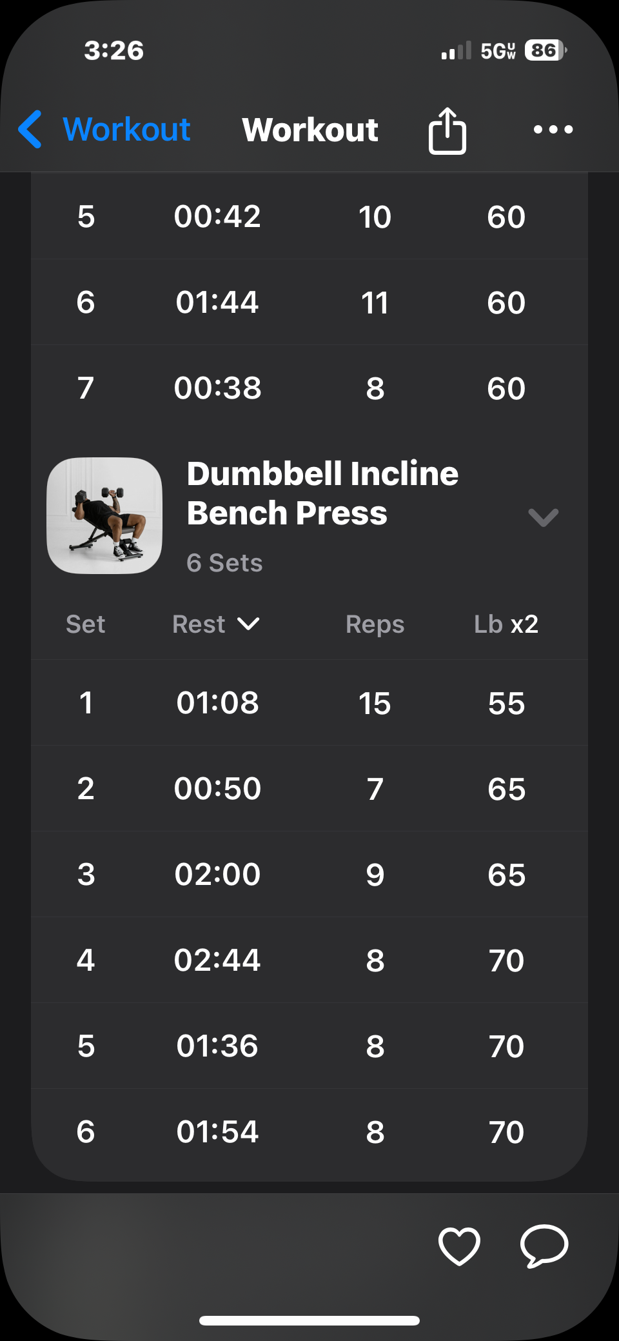Like the workout with heart icon

coord(459,1246)
